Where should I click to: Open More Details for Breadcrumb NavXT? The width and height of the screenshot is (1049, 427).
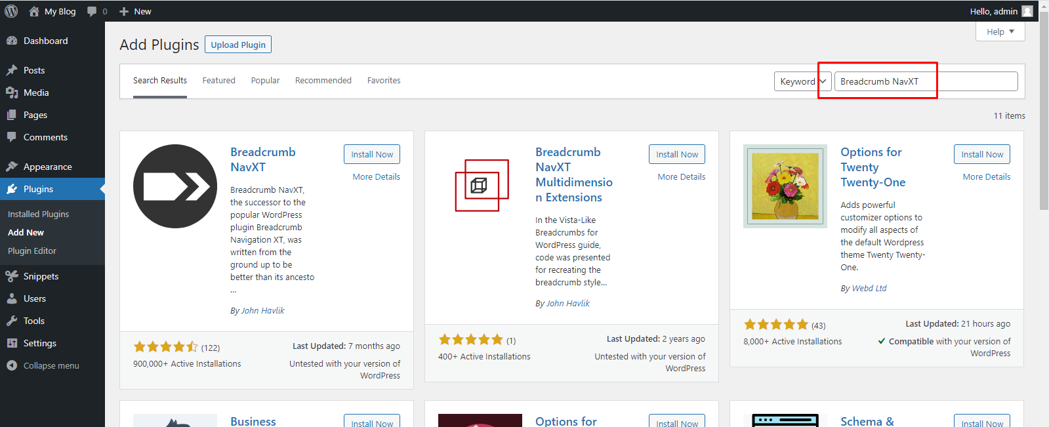[x=376, y=176]
